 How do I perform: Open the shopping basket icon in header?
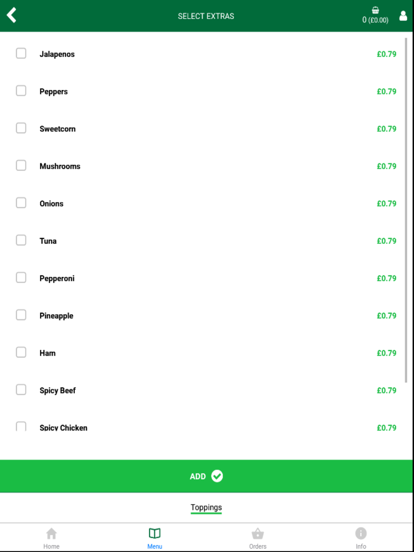(375, 10)
